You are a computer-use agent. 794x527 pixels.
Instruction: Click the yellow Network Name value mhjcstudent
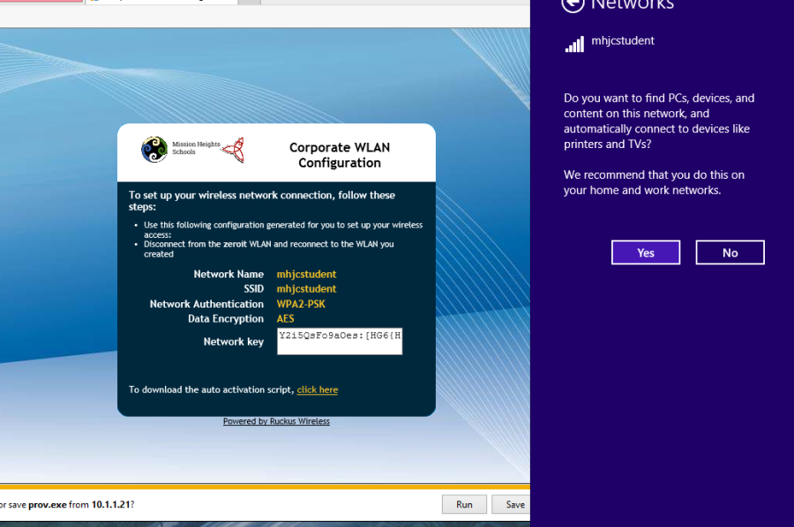coord(306,274)
